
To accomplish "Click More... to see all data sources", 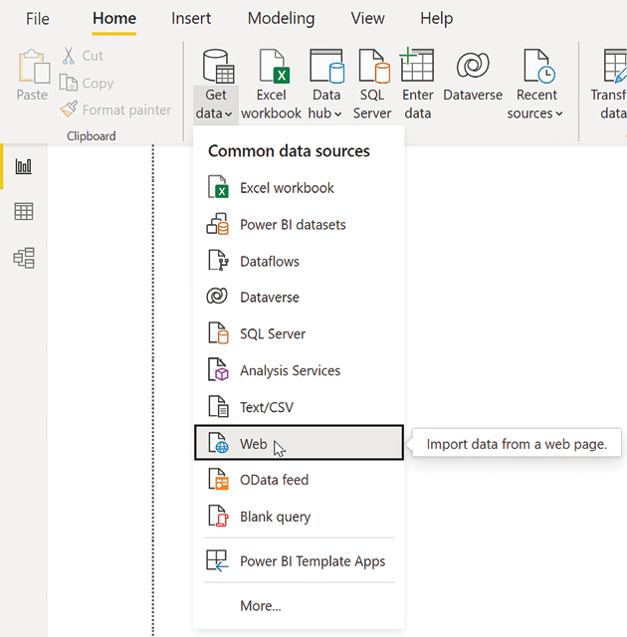I will coord(299,606).
